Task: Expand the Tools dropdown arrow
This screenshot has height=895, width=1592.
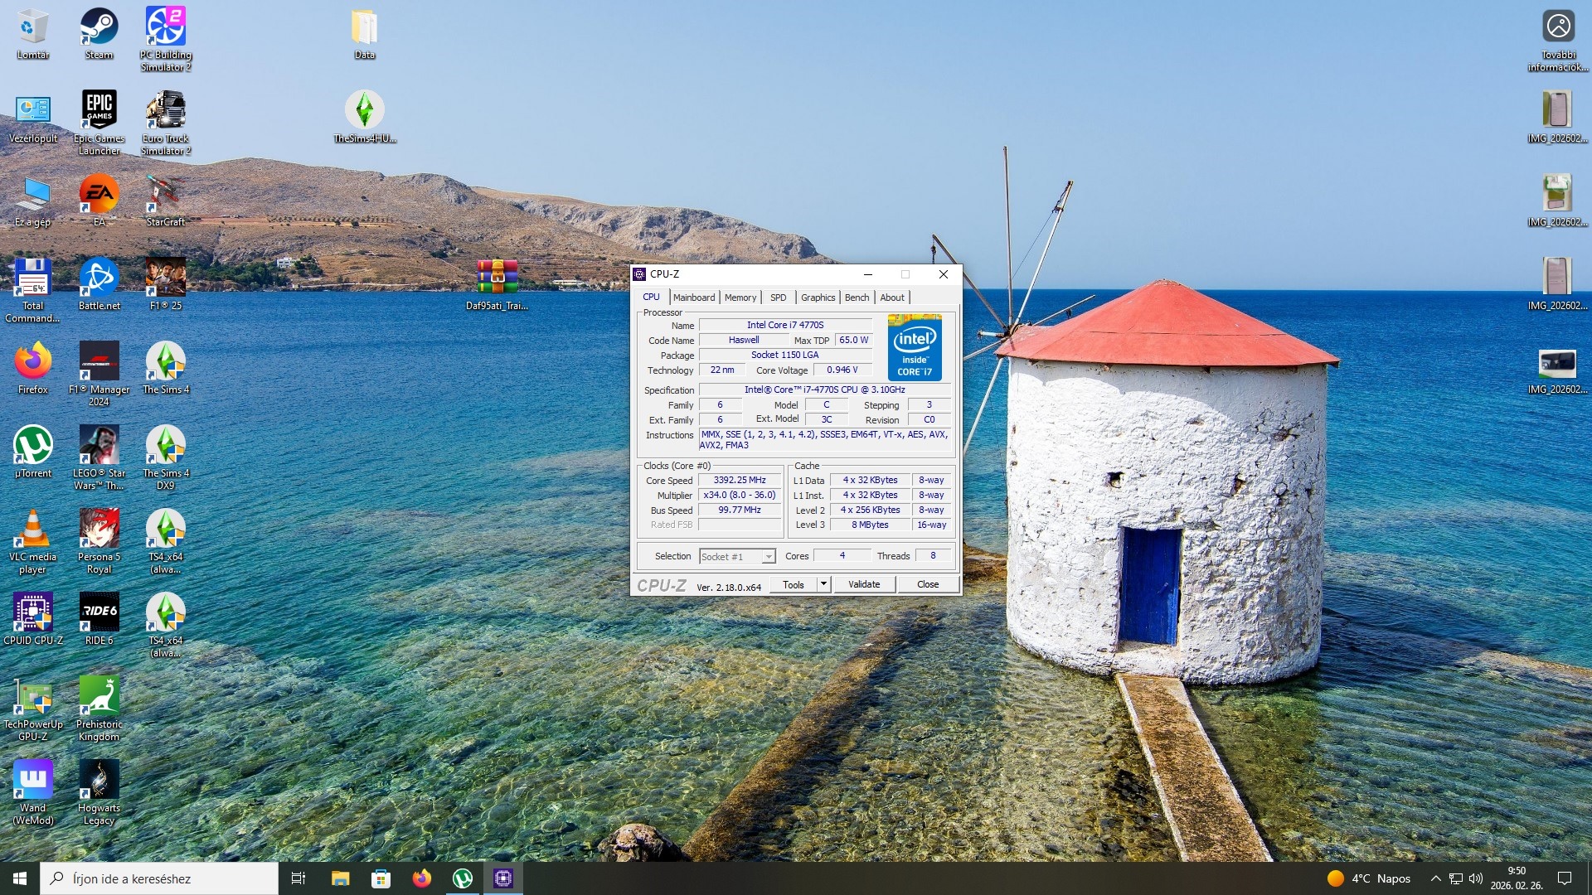Action: tap(823, 584)
